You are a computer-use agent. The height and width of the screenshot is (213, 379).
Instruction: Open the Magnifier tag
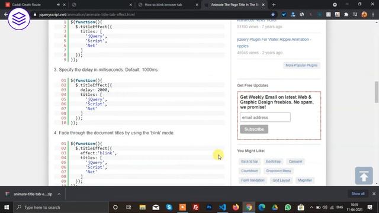point(305,180)
